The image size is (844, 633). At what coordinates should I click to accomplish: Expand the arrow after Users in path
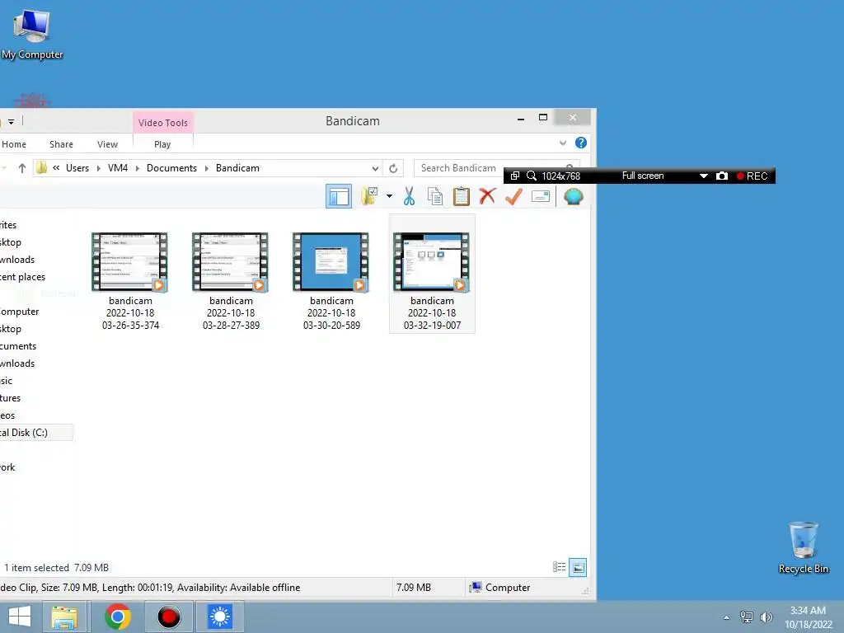[99, 168]
